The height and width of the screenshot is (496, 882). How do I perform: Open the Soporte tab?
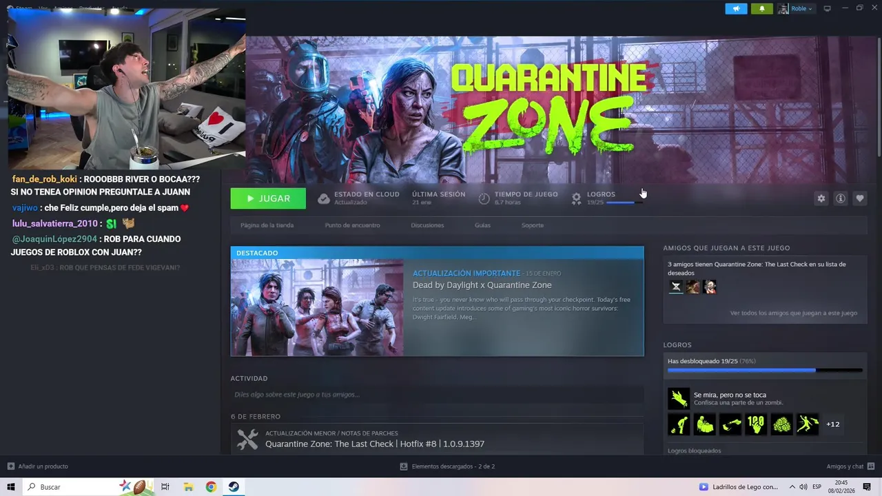[x=533, y=225]
